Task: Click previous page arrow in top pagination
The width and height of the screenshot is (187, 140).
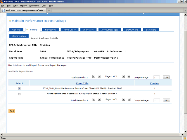Action: (99, 76)
